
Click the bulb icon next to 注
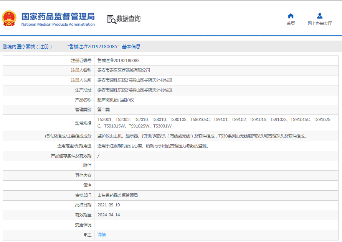[x=85, y=235]
